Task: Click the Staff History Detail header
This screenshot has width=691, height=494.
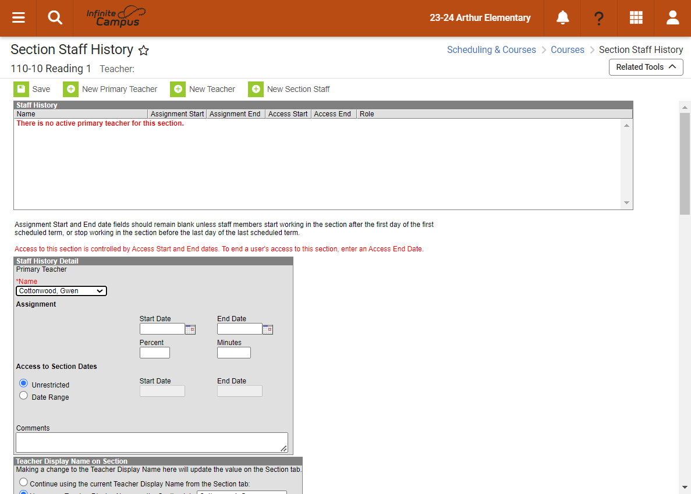Action: pos(153,261)
